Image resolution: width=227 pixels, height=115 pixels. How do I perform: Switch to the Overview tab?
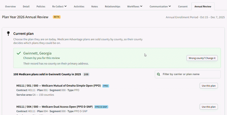[x=10, y=7]
